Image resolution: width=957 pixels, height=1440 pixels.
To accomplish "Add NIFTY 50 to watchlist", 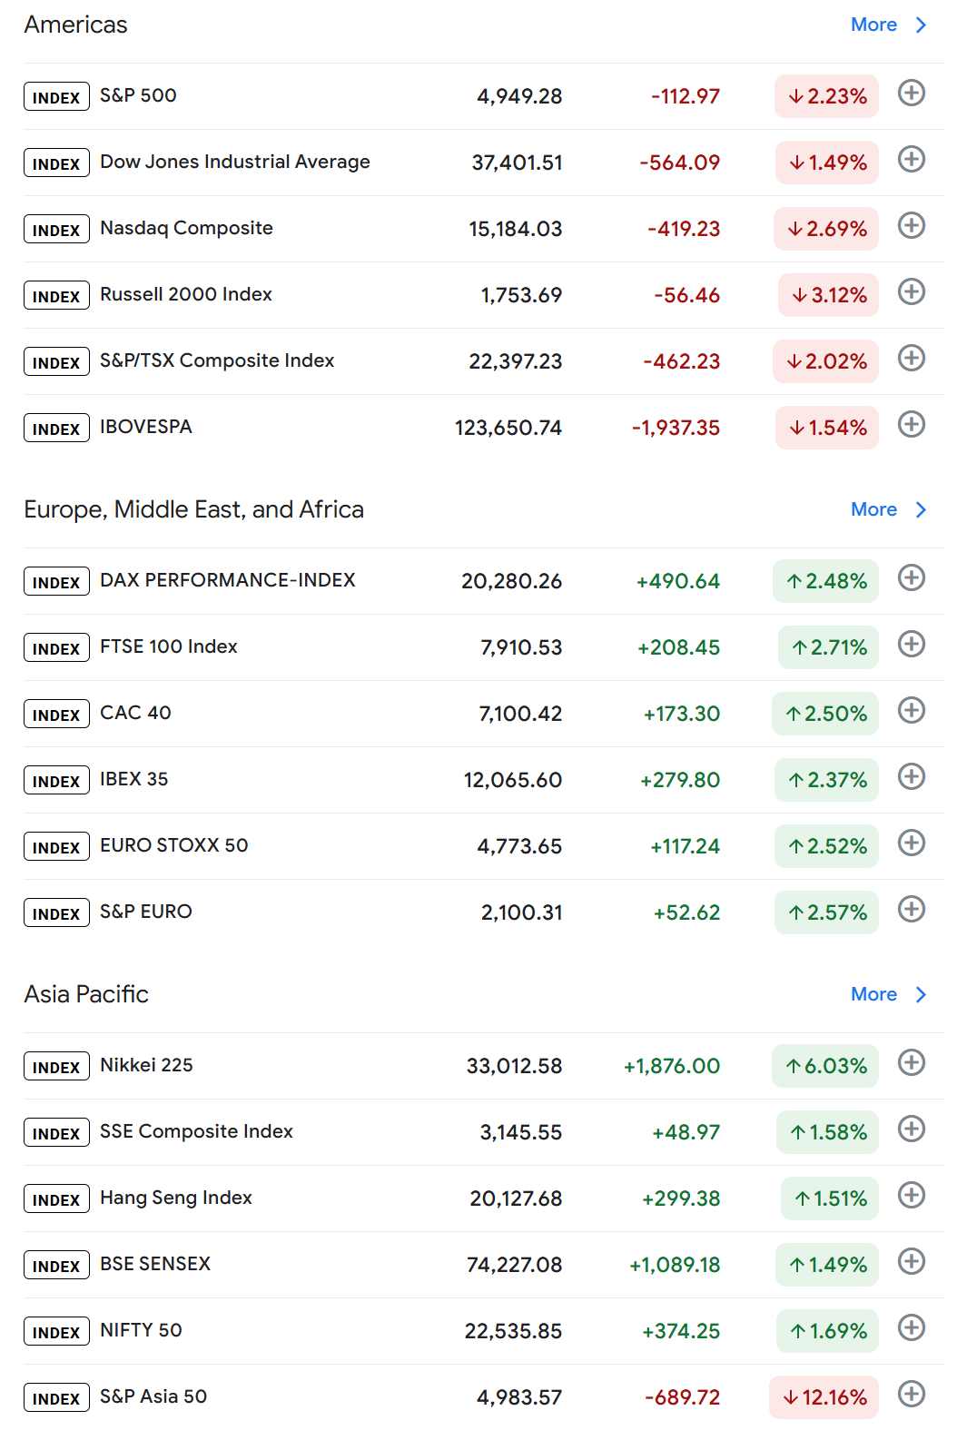I will (x=912, y=1327).
